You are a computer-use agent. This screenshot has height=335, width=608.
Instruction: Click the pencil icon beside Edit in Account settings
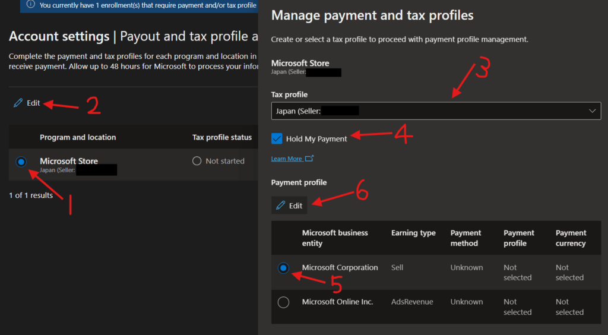click(18, 103)
